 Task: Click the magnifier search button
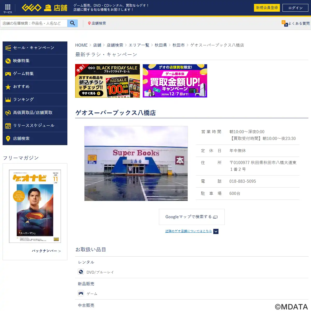tap(73, 23)
